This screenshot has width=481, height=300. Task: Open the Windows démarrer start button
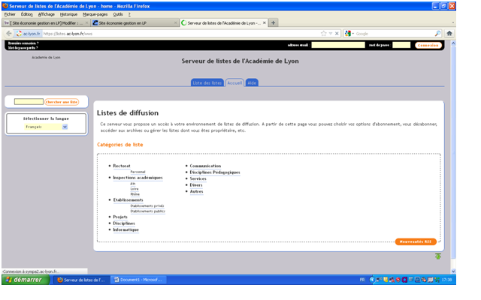point(26,280)
